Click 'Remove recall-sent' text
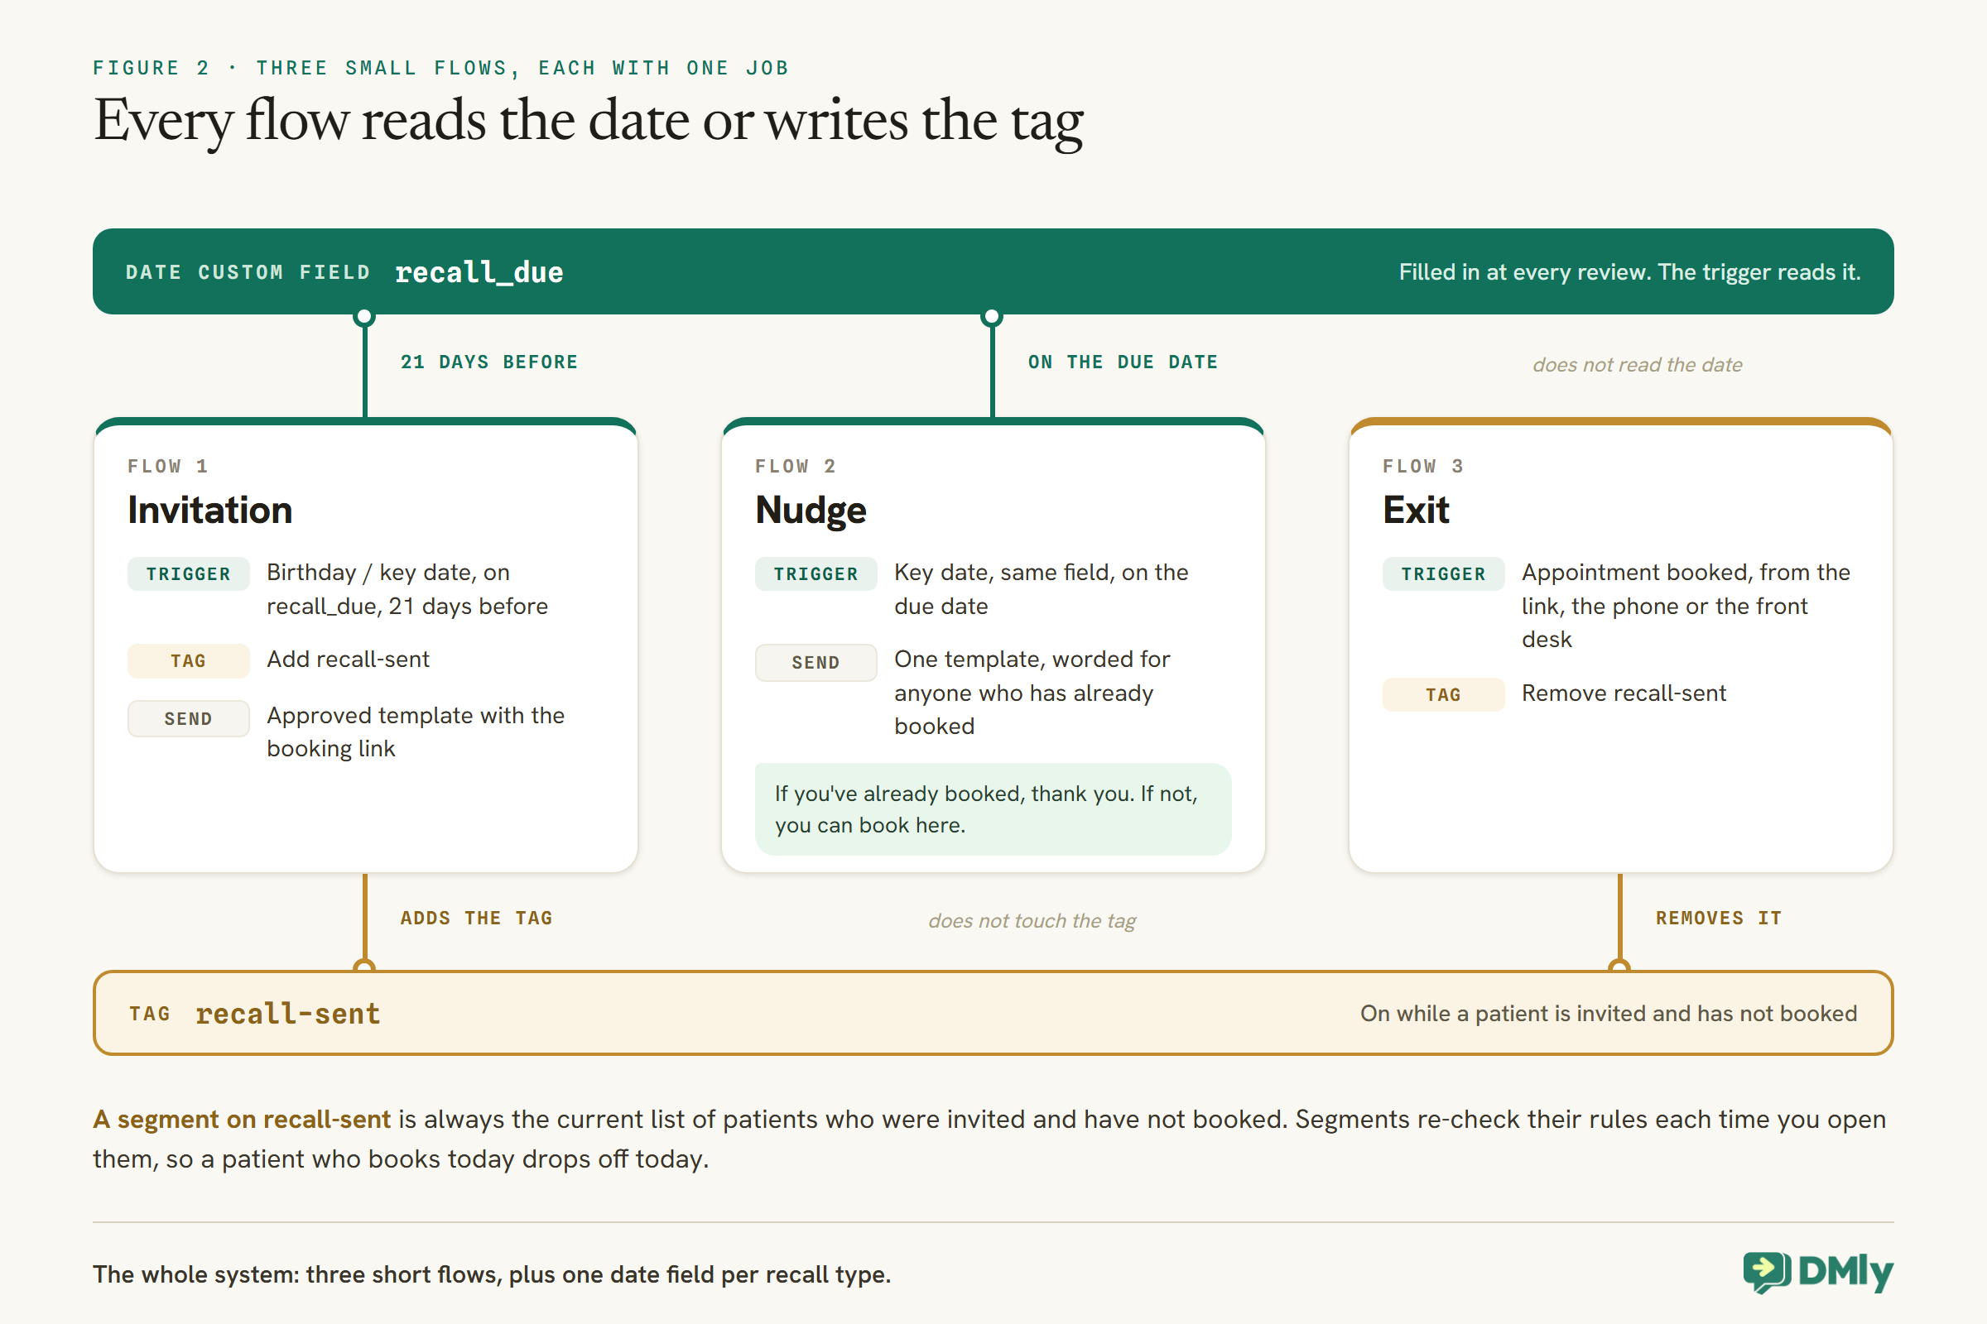 1624,693
